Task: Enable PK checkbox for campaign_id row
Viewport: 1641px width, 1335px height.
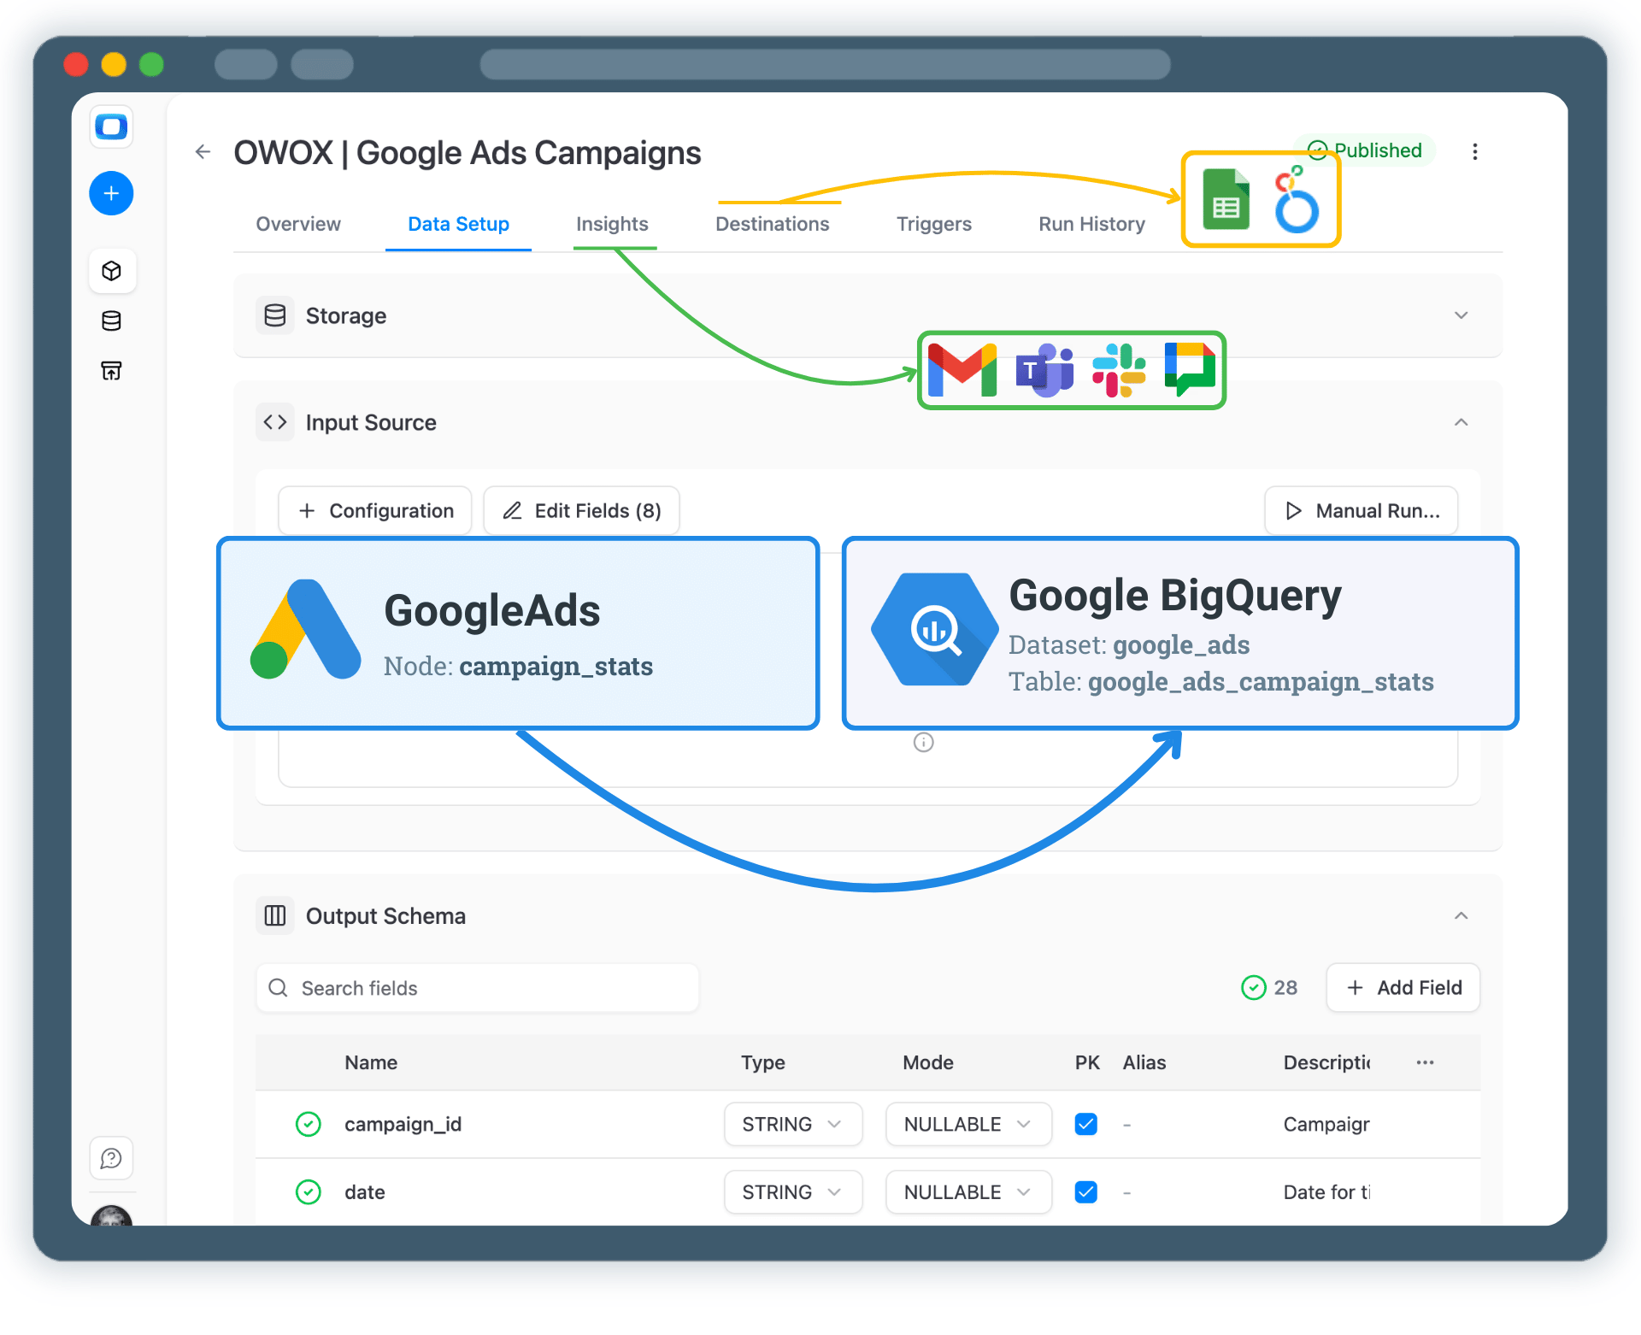Action: 1085,1124
